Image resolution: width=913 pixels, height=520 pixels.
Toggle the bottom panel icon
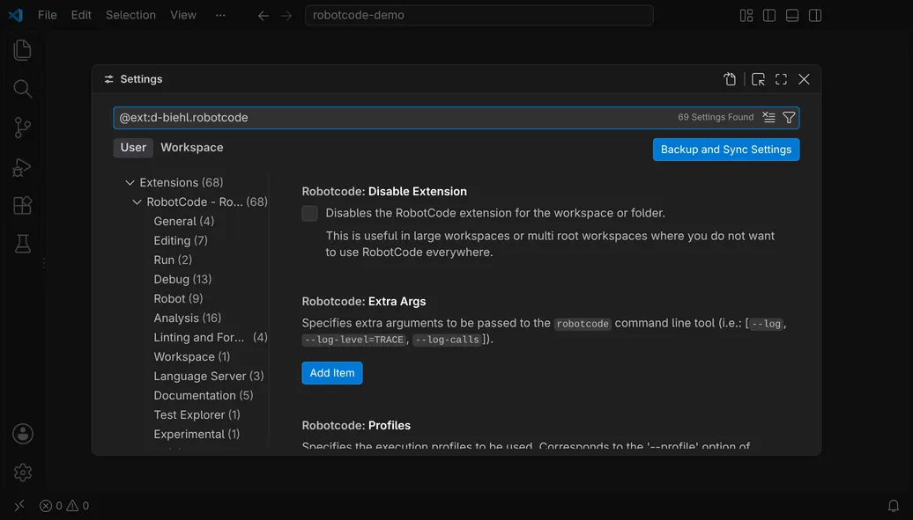click(792, 16)
